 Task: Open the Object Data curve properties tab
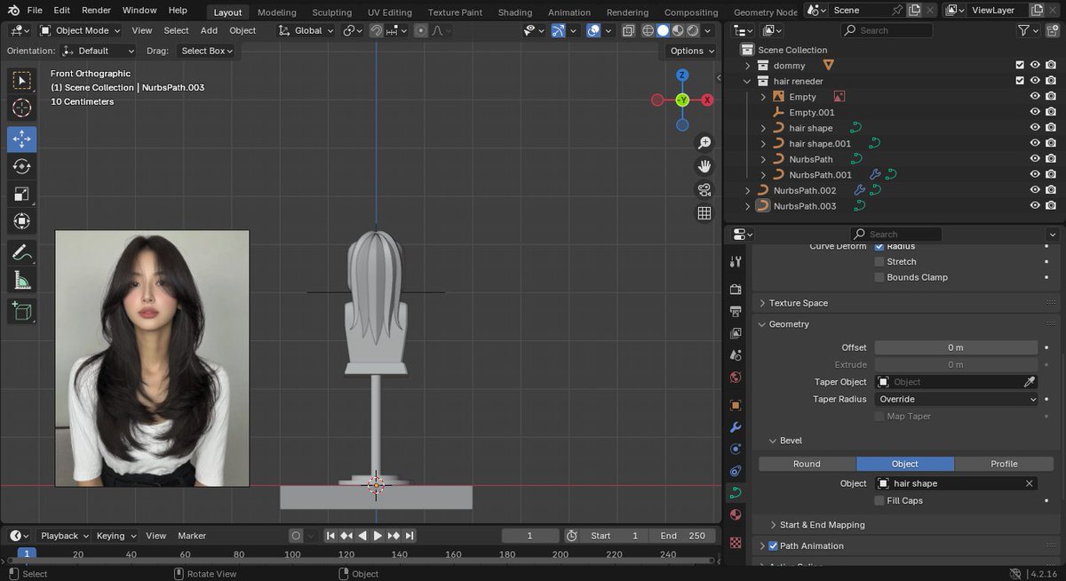coord(736,492)
